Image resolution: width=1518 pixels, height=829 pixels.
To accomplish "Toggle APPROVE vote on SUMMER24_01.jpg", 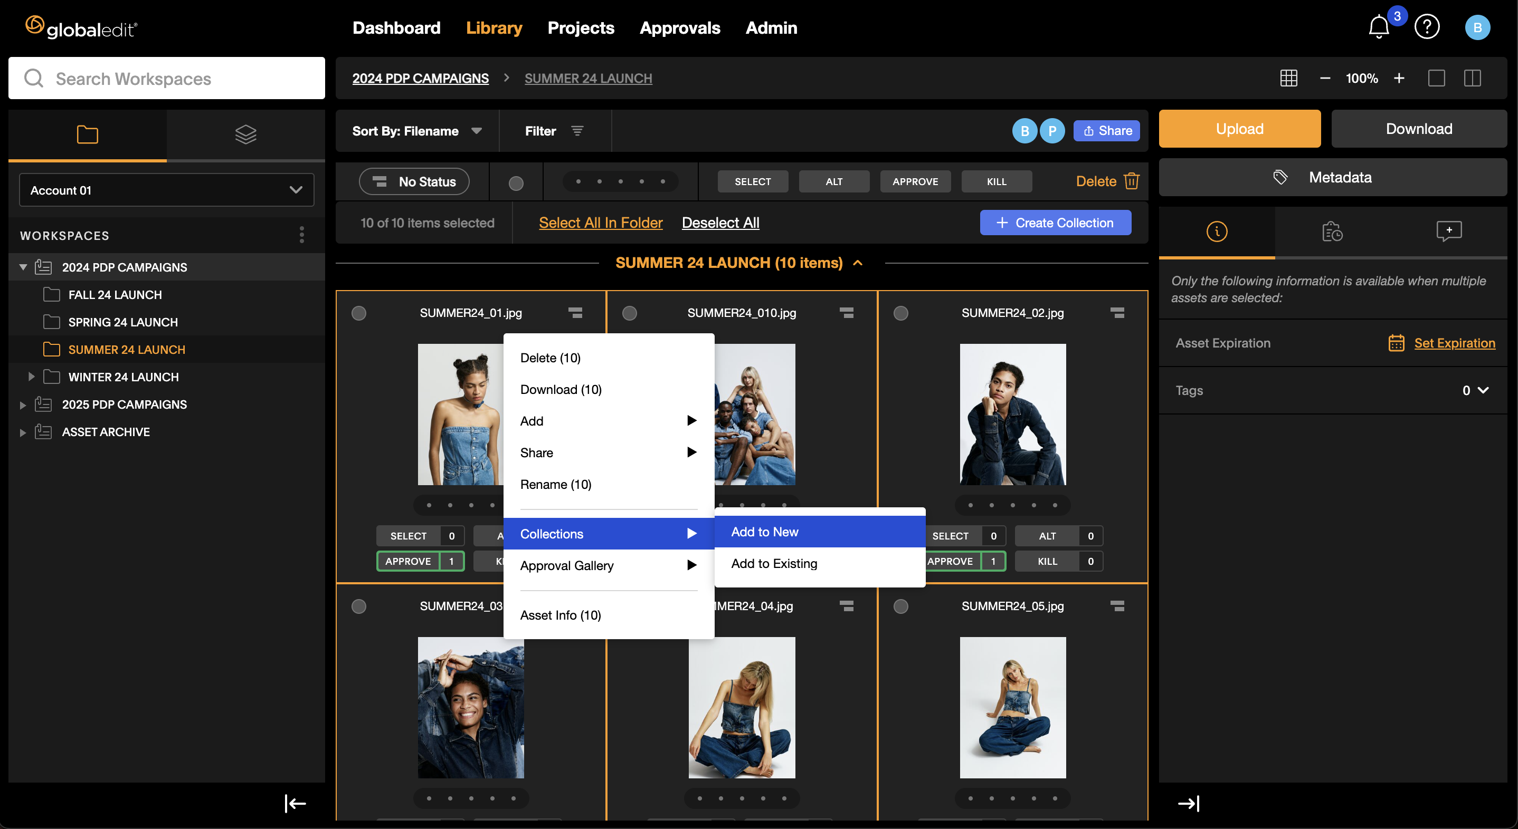I will (420, 561).
